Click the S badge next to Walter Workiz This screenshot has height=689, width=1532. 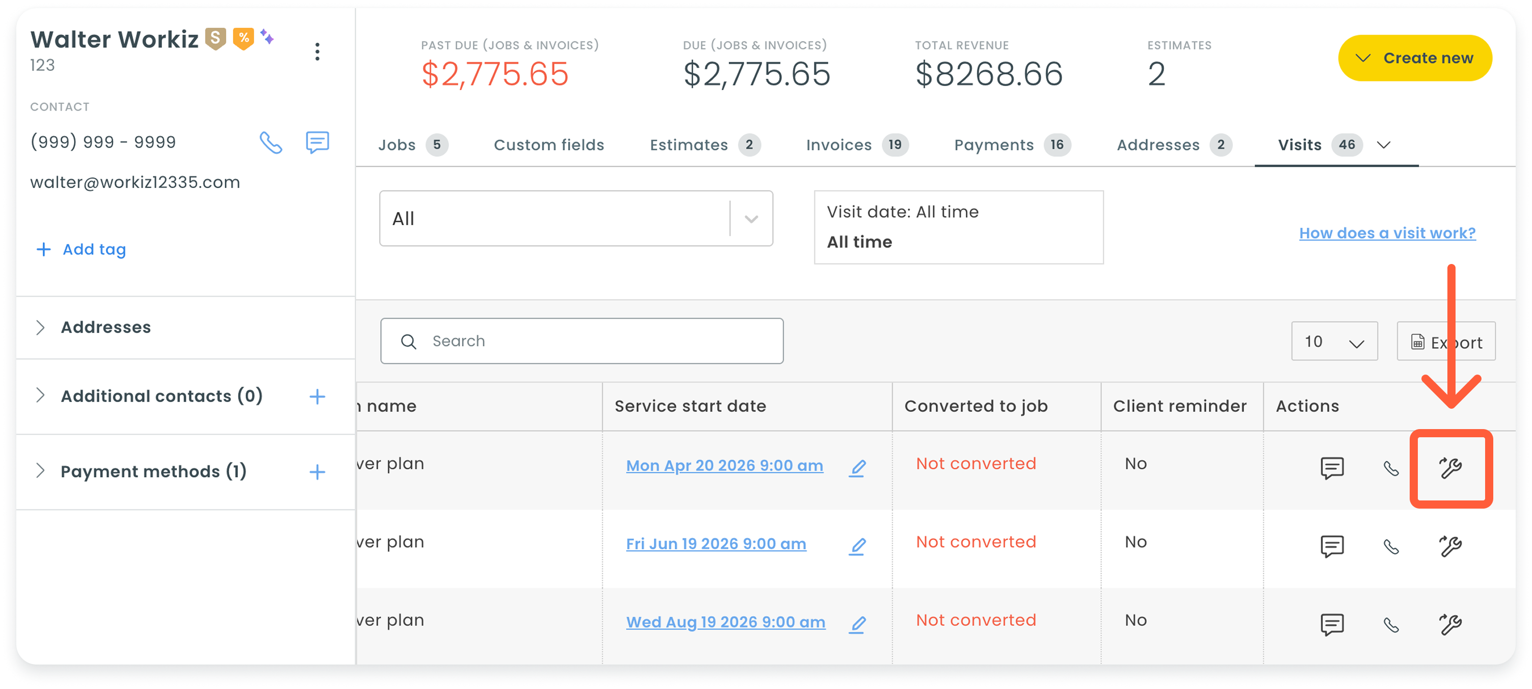[x=215, y=39]
